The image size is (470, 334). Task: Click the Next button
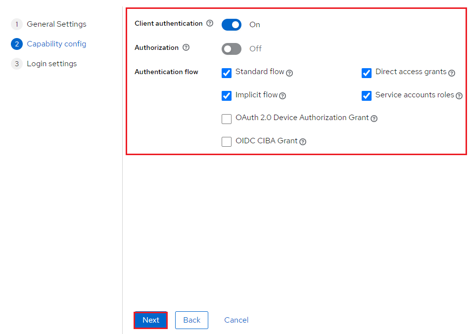[x=150, y=320]
